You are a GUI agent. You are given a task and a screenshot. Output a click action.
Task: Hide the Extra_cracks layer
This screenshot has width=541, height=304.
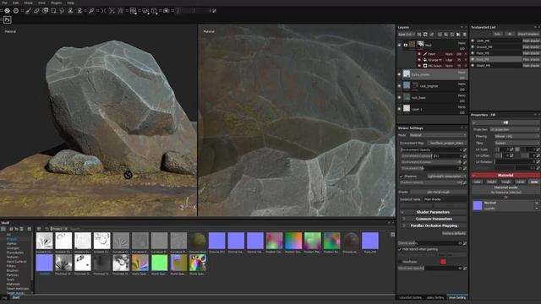point(400,74)
